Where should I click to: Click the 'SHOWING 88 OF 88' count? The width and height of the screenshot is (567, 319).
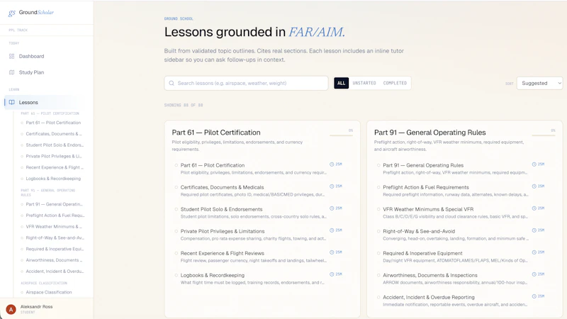click(x=184, y=105)
